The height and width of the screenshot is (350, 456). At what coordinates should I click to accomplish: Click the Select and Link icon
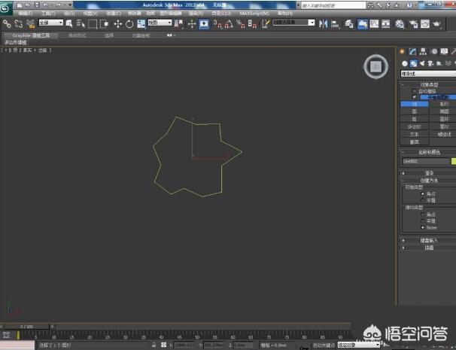(7, 24)
